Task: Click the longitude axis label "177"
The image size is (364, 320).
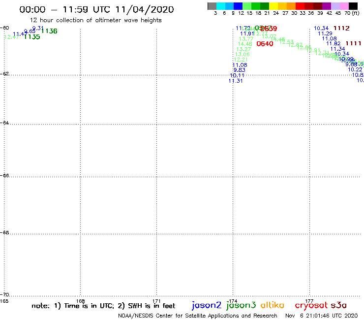Action: coord(309,301)
